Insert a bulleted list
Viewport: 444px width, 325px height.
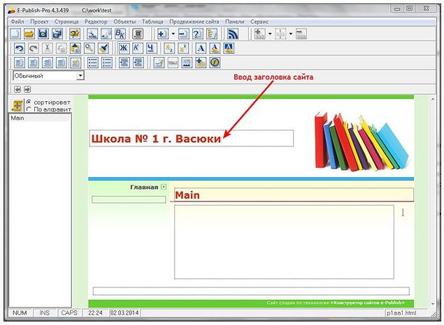[x=92, y=63]
